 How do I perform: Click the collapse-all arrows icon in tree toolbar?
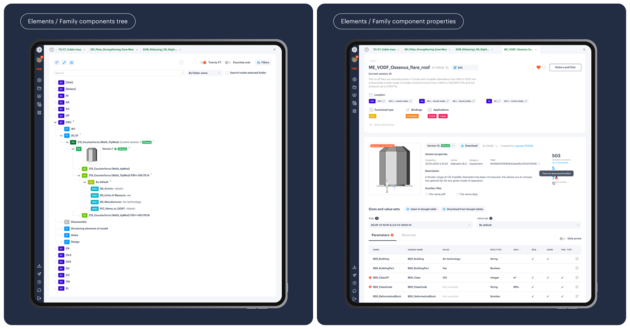(x=64, y=63)
